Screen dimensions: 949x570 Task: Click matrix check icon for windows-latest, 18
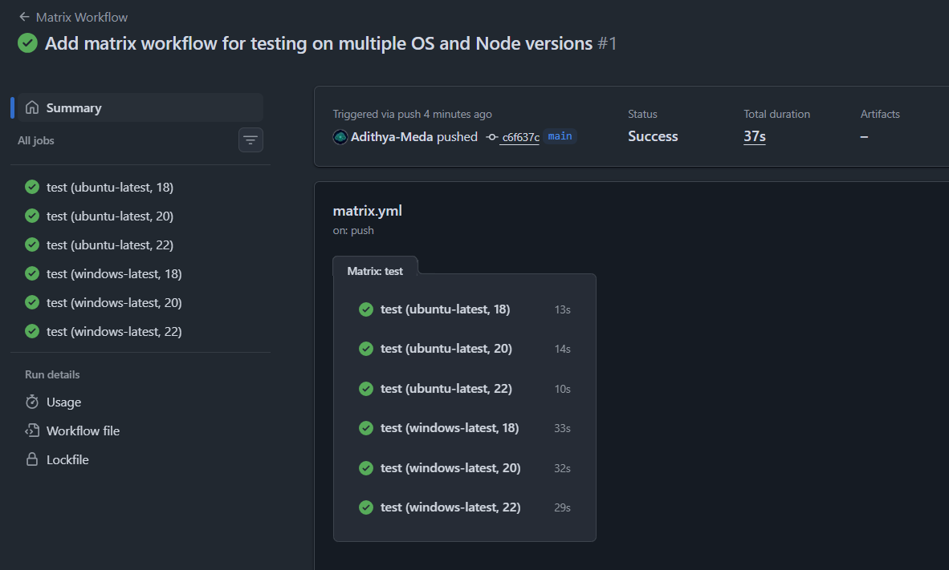coord(366,428)
